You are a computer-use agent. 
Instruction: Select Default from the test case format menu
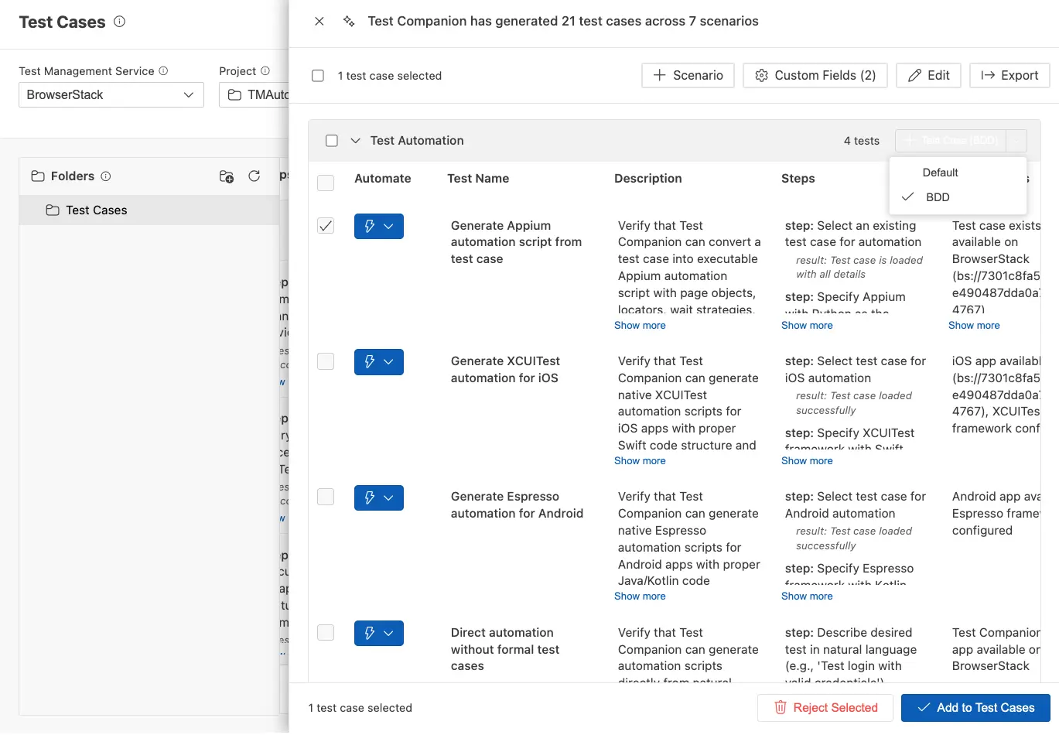pos(940,172)
